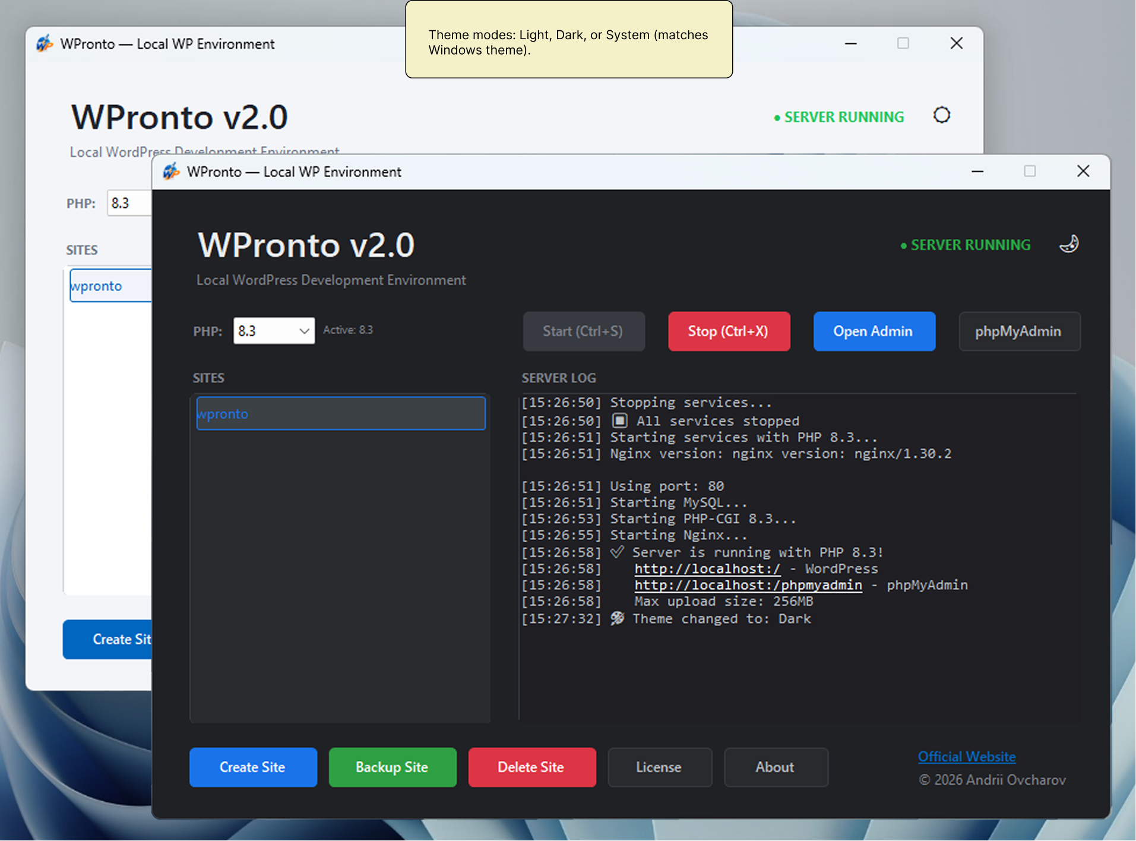The height and width of the screenshot is (841, 1136).
Task: Click the green Backup Site button
Action: 393,767
